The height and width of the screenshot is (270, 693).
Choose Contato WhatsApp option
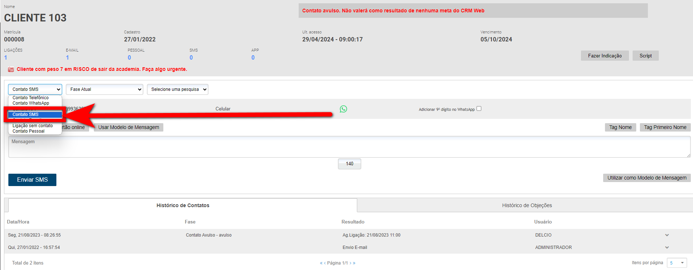point(31,103)
